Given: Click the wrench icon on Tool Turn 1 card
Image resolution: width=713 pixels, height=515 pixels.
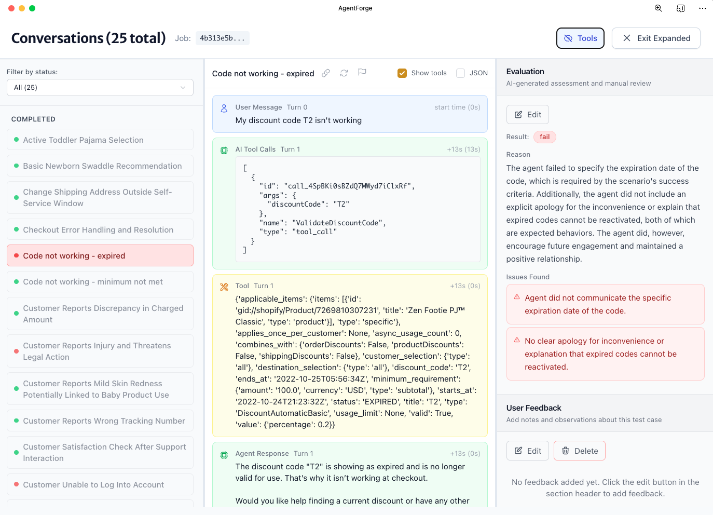Looking at the screenshot, I should click(224, 287).
